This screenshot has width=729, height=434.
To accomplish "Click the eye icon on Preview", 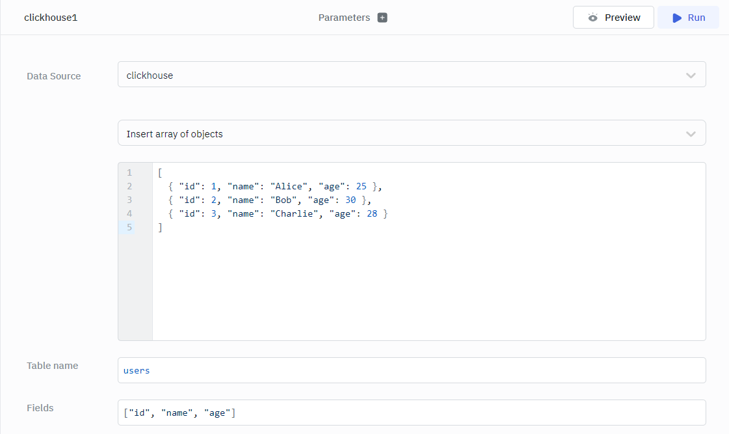I will (x=592, y=18).
